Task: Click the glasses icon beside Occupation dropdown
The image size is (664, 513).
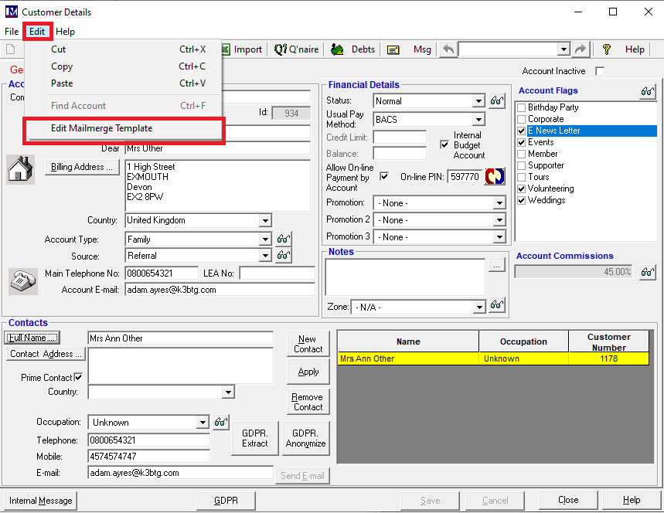Action: point(221,422)
